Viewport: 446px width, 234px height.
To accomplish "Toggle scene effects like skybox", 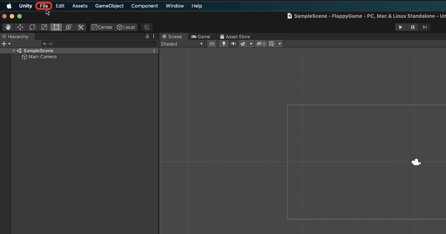I will (x=243, y=44).
